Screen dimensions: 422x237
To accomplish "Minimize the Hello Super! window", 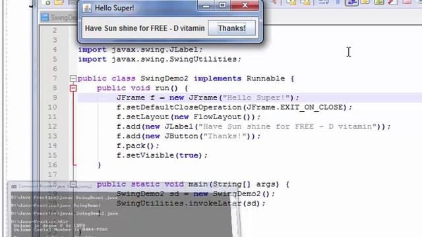I will click(x=206, y=5).
